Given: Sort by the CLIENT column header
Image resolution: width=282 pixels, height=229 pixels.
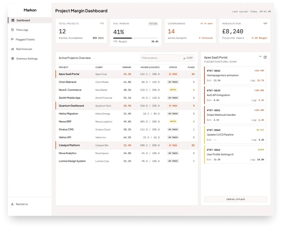Looking at the screenshot, I should coord(99,67).
